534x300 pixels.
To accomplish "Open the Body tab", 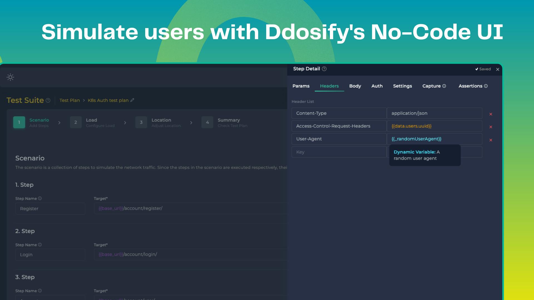I will [x=355, y=86].
